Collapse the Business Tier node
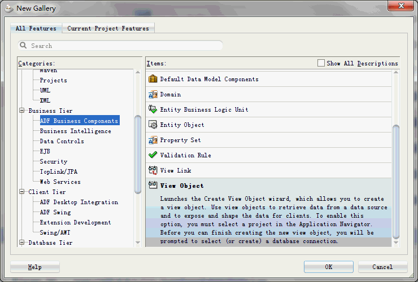Screen dimensions: 418x282 click(22, 110)
